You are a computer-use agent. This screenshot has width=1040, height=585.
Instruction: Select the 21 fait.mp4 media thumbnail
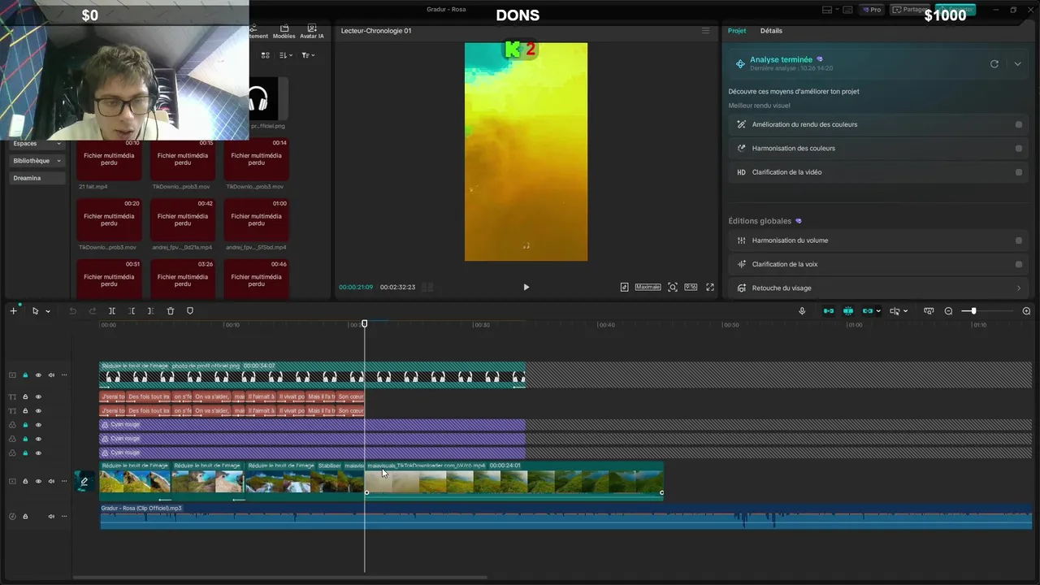(109, 159)
